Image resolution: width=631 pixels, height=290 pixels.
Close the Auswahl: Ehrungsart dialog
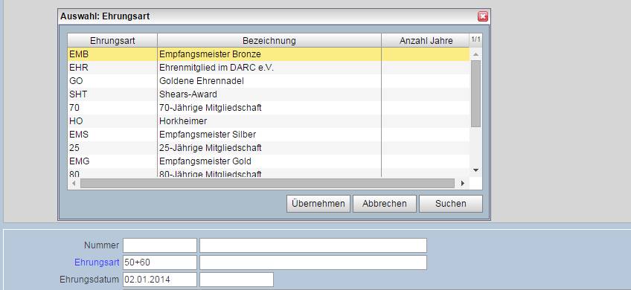(482, 16)
